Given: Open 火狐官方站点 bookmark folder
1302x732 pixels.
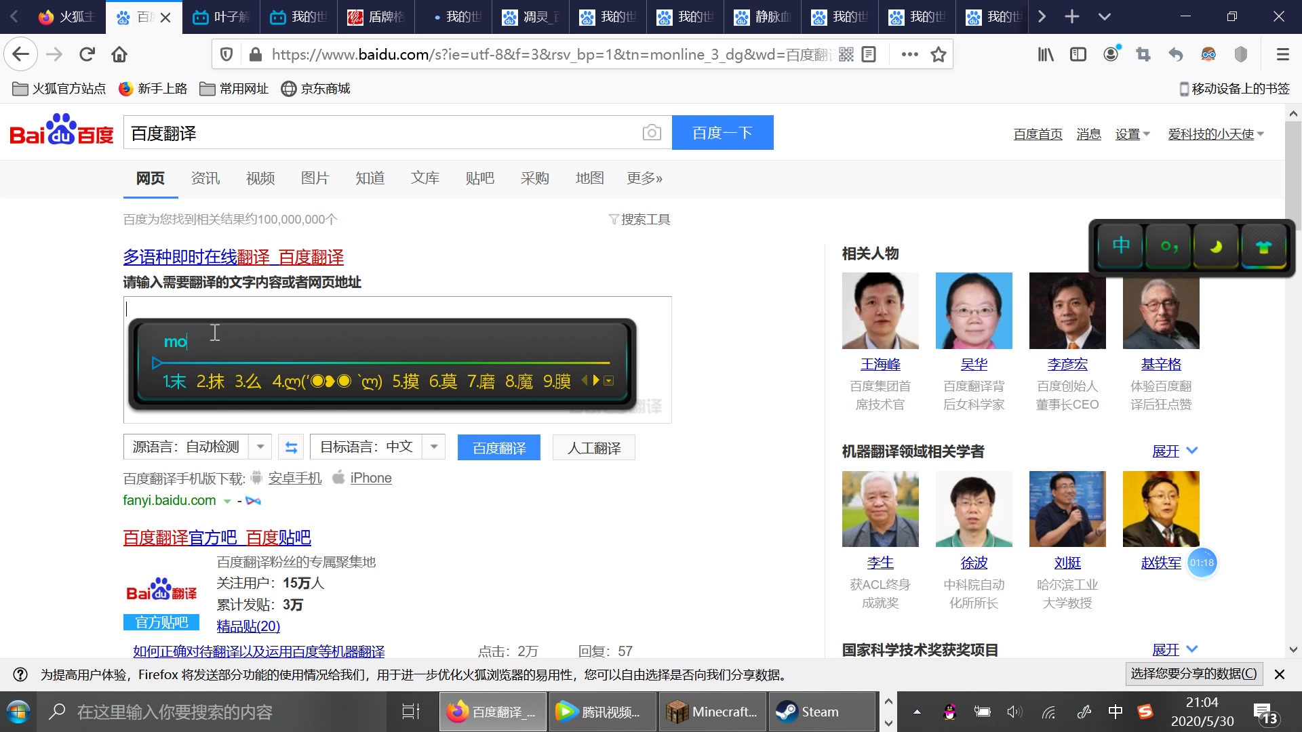Looking at the screenshot, I should coord(60,89).
